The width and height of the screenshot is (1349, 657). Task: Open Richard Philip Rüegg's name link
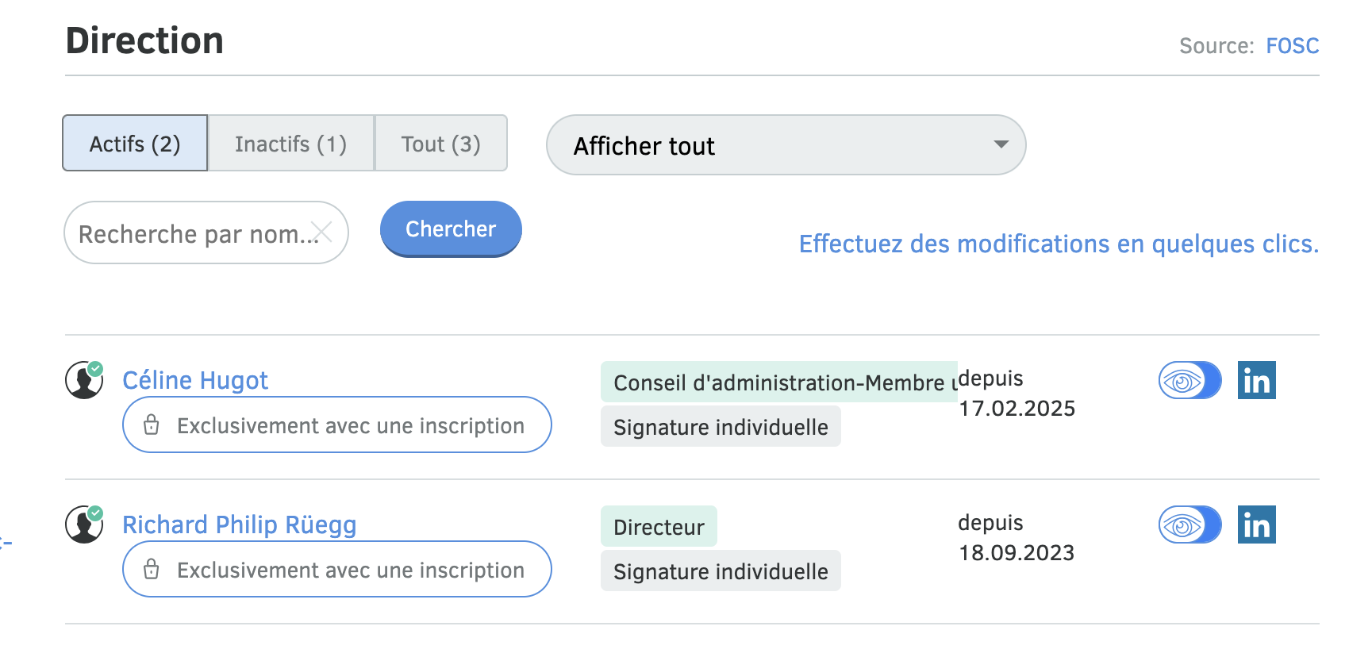tap(239, 524)
